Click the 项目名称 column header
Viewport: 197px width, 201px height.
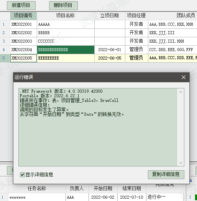coord(66,16)
